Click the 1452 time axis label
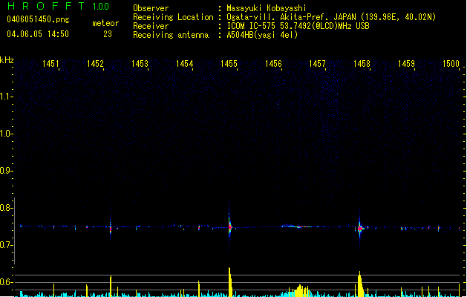Screen dimensions: 467x297 (x=95, y=64)
